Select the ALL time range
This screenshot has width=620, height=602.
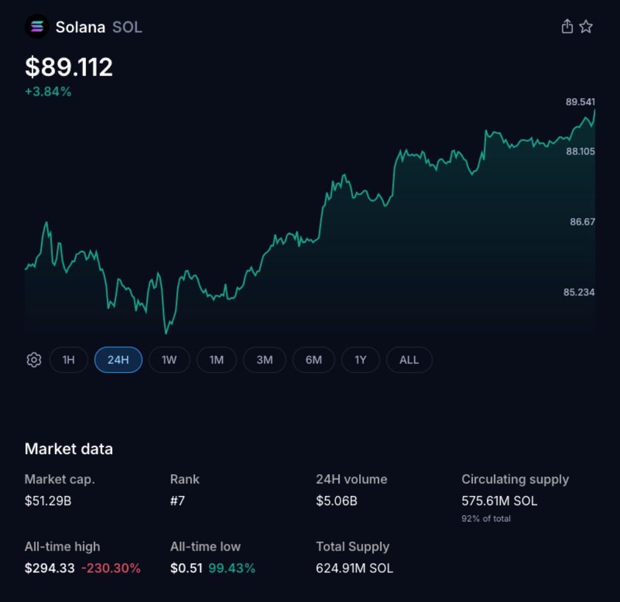tap(409, 360)
